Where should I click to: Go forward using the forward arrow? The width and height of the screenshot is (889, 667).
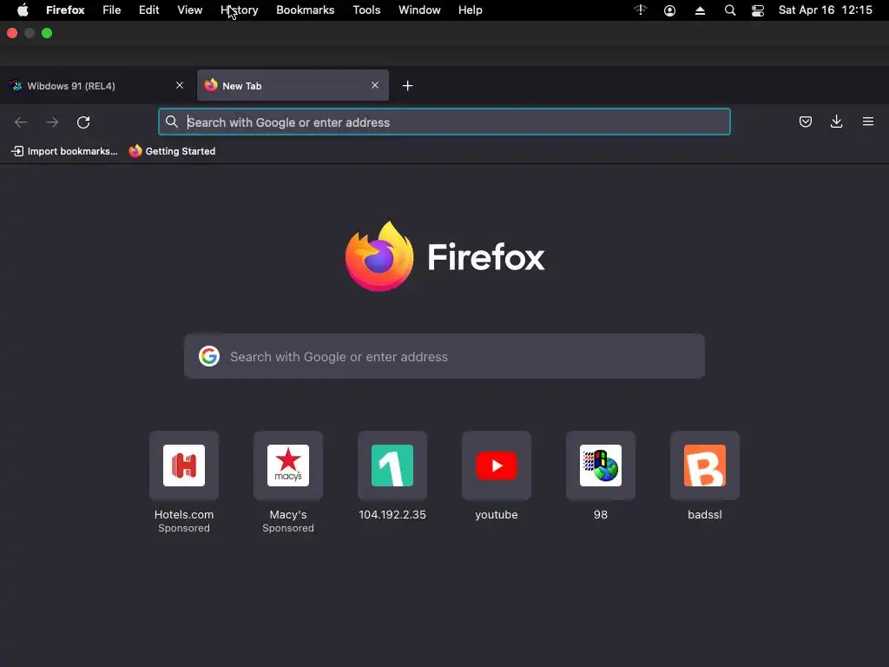point(52,122)
